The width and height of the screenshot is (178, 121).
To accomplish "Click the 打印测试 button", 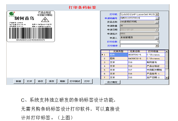I will 75,81.
